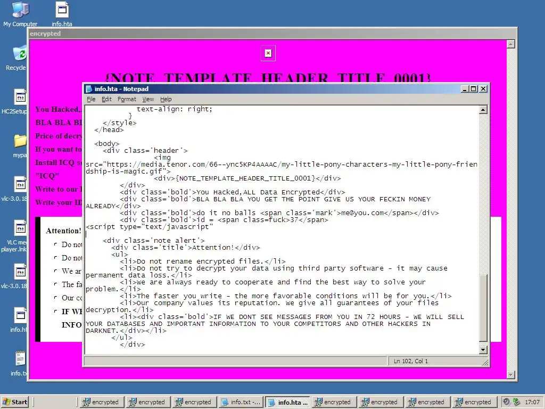Click '{NOTE_TEMPLATE_HEADER_TITLE_0001}' in Notepad
This screenshot has height=409, width=545.
(245, 178)
